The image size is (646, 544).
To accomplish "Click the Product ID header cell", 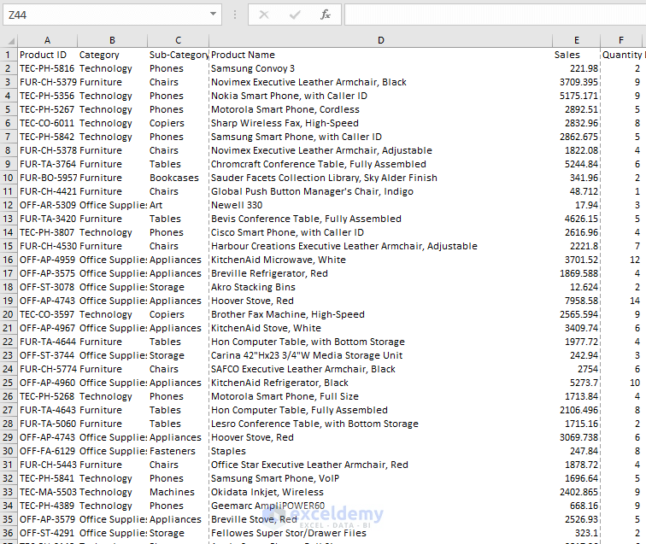I will (x=47, y=55).
